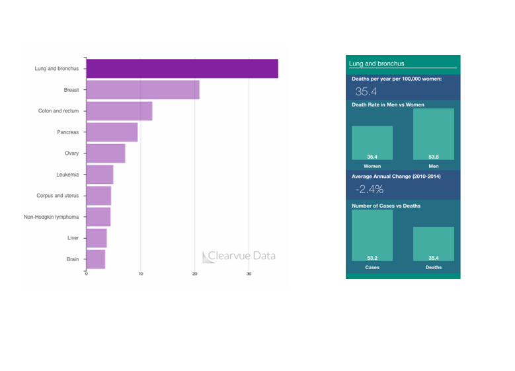Click the 35.4 deaths per year value

366,91
